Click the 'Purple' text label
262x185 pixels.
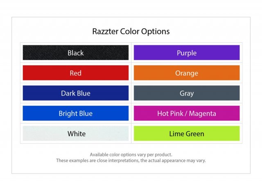point(187,53)
